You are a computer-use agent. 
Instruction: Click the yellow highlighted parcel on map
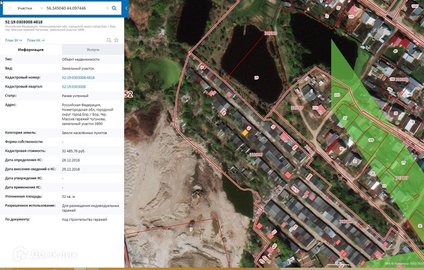coord(245,133)
